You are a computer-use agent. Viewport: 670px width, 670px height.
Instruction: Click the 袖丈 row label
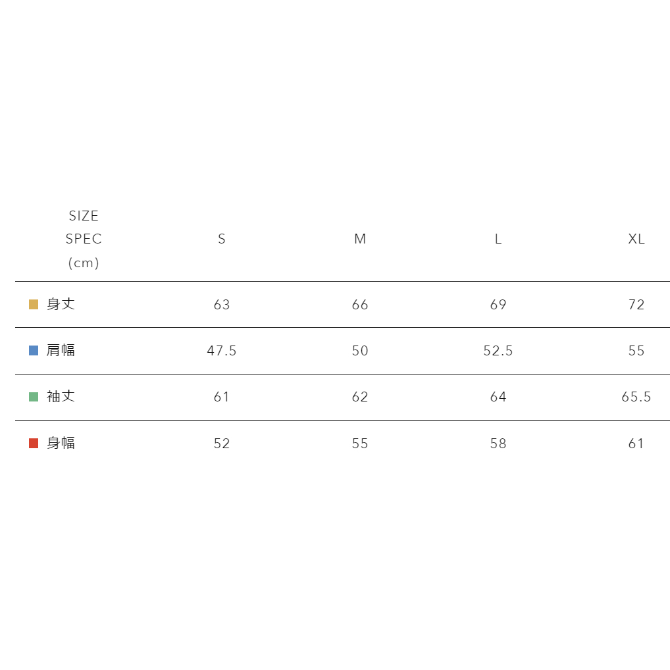click(61, 397)
